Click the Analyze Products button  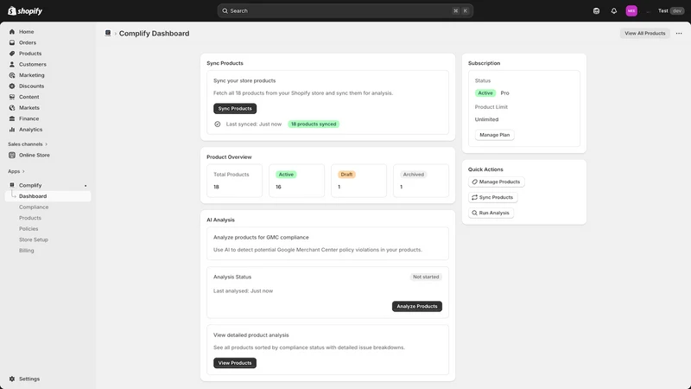tap(417, 306)
